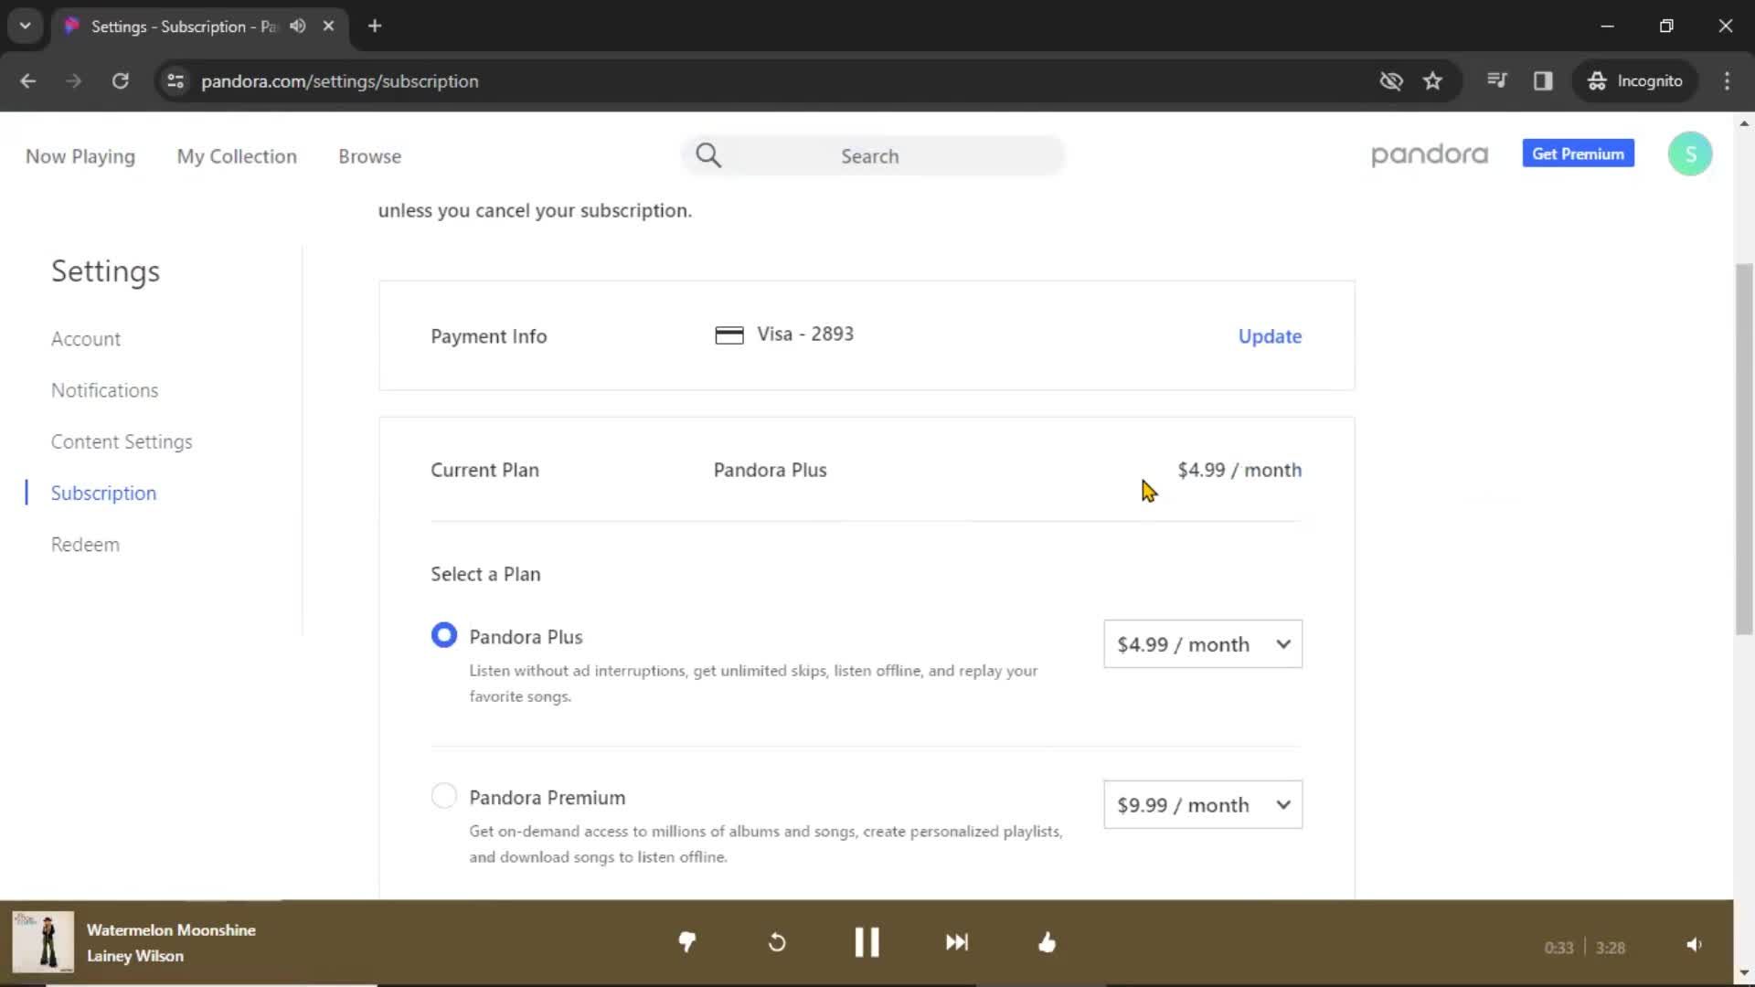The height and width of the screenshot is (987, 1755).
Task: Click the volume/speaker icon
Action: pyautogui.click(x=1694, y=945)
